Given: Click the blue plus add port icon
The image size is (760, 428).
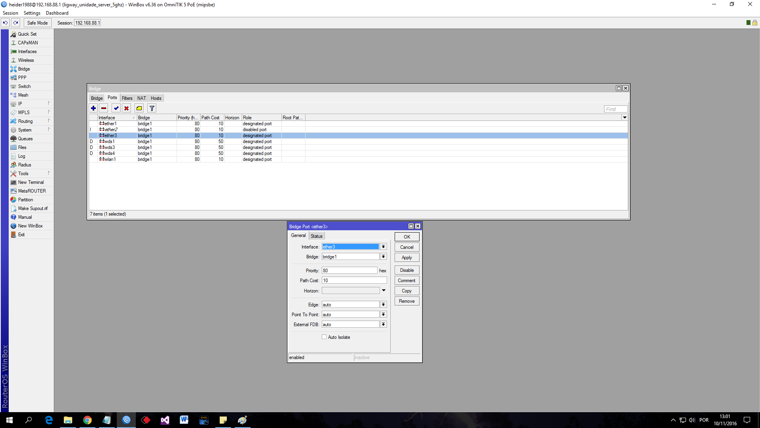Looking at the screenshot, I should (x=93, y=108).
